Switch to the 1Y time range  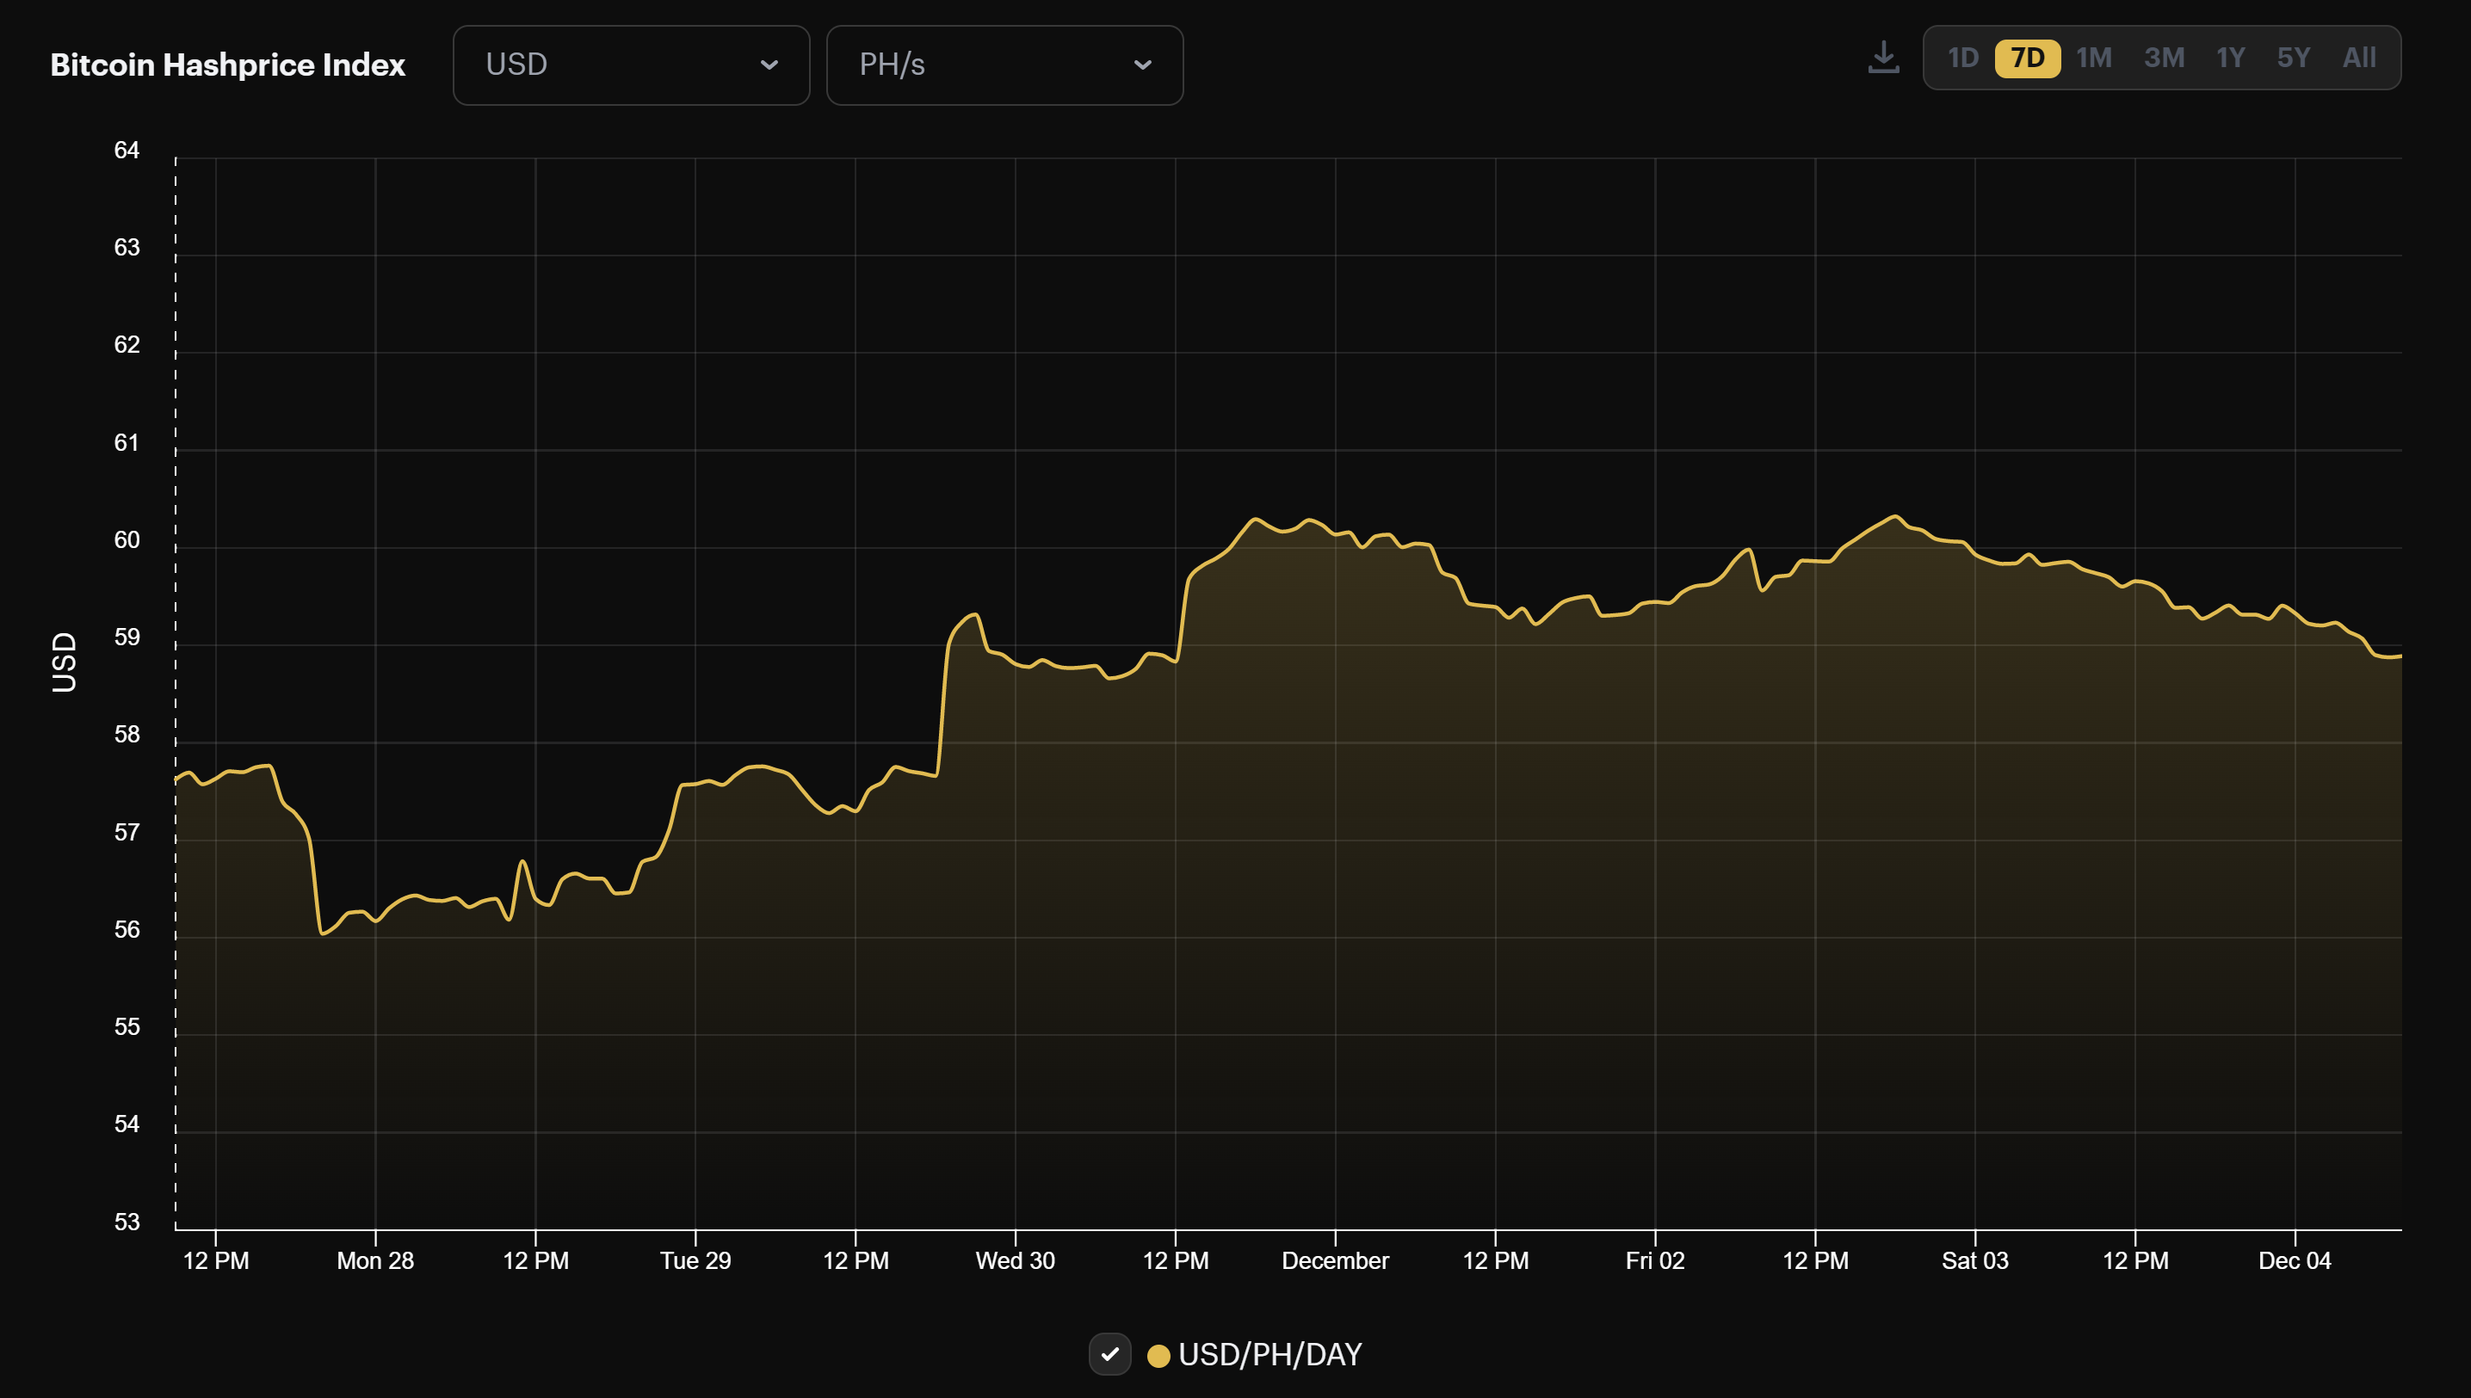tap(2231, 58)
